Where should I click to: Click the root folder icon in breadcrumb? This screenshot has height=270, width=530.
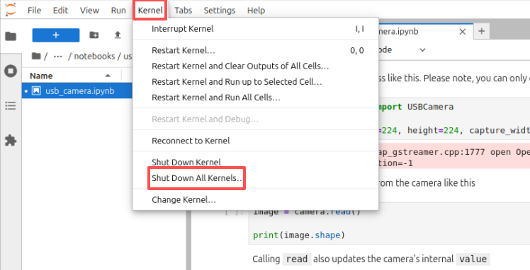pos(36,56)
